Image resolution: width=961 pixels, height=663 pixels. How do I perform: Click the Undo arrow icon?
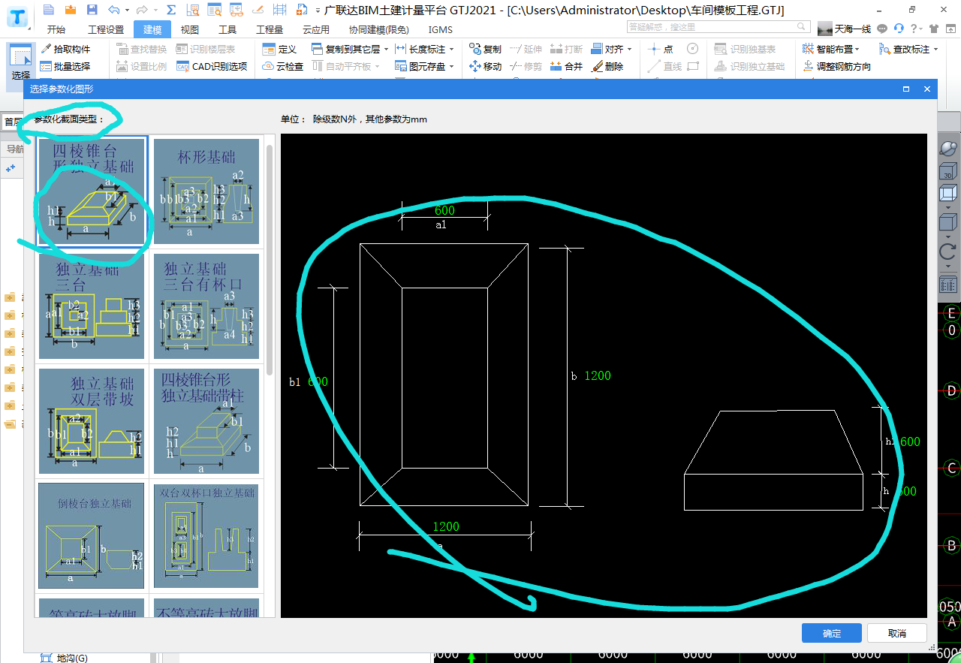pyautogui.click(x=113, y=10)
